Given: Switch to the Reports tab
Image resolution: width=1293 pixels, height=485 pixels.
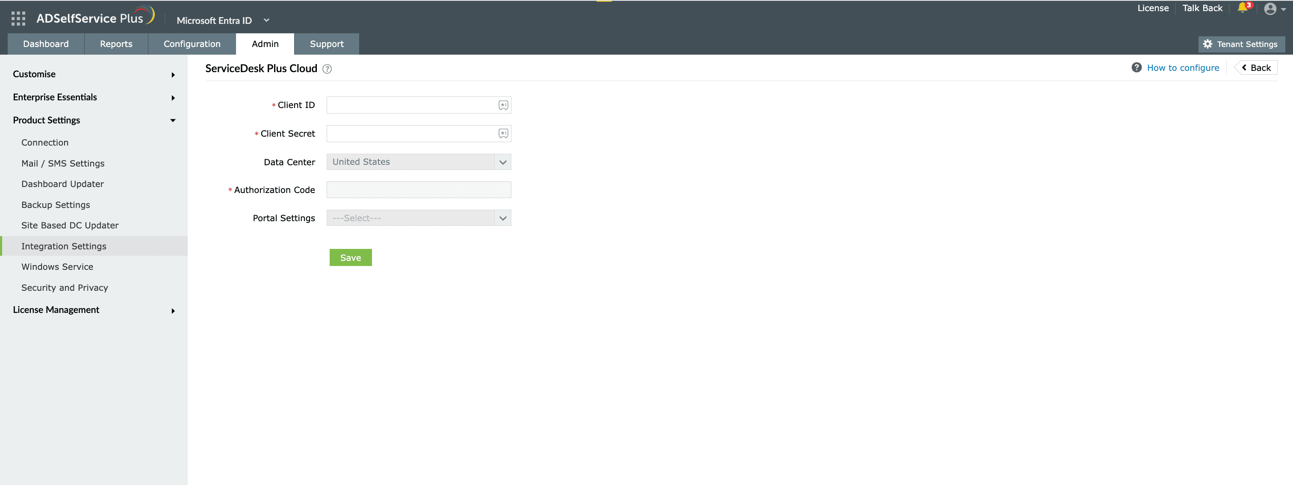Looking at the screenshot, I should pos(116,44).
